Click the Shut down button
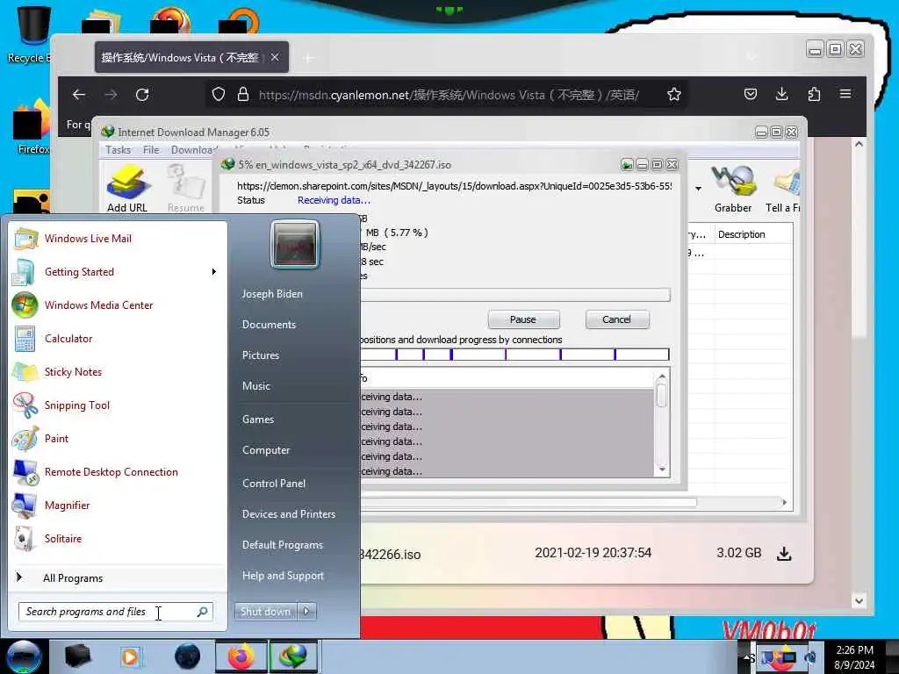Image resolution: width=899 pixels, height=674 pixels. tap(265, 612)
